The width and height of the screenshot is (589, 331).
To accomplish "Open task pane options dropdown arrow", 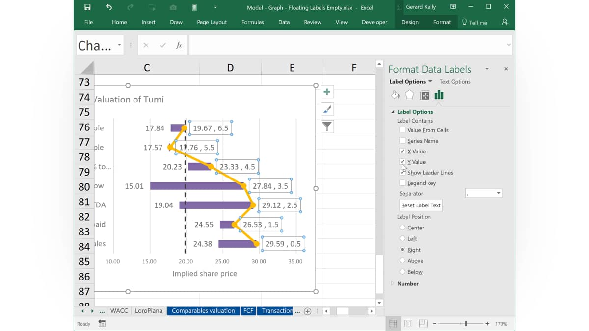I will 487,69.
